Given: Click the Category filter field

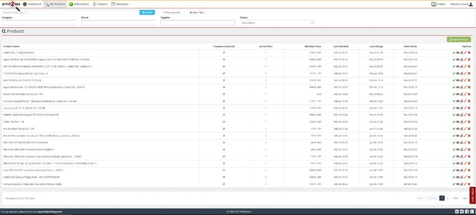Looking at the screenshot, I should (39, 23).
